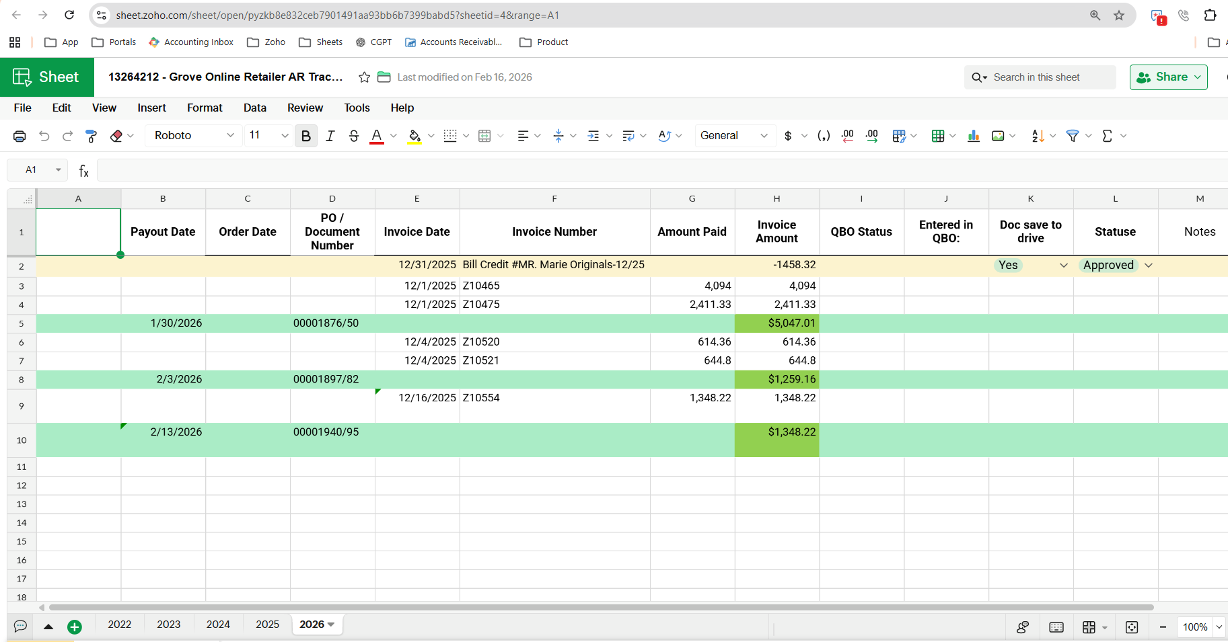Open the Approved status dropdown in row 2
This screenshot has width=1228, height=642.
pos(1149,266)
